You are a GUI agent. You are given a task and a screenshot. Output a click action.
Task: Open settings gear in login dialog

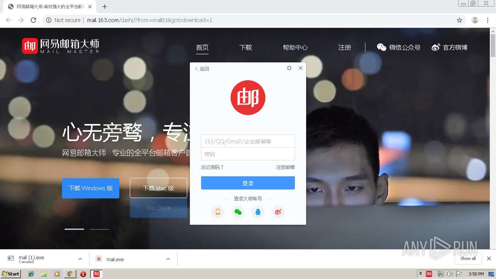(289, 68)
